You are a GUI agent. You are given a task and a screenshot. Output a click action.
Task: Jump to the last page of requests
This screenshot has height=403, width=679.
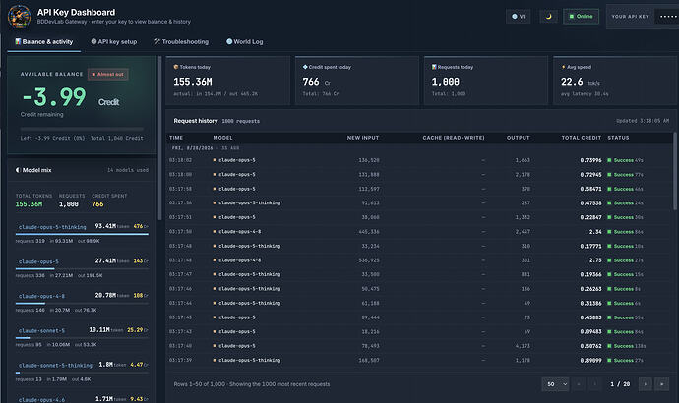(661, 384)
